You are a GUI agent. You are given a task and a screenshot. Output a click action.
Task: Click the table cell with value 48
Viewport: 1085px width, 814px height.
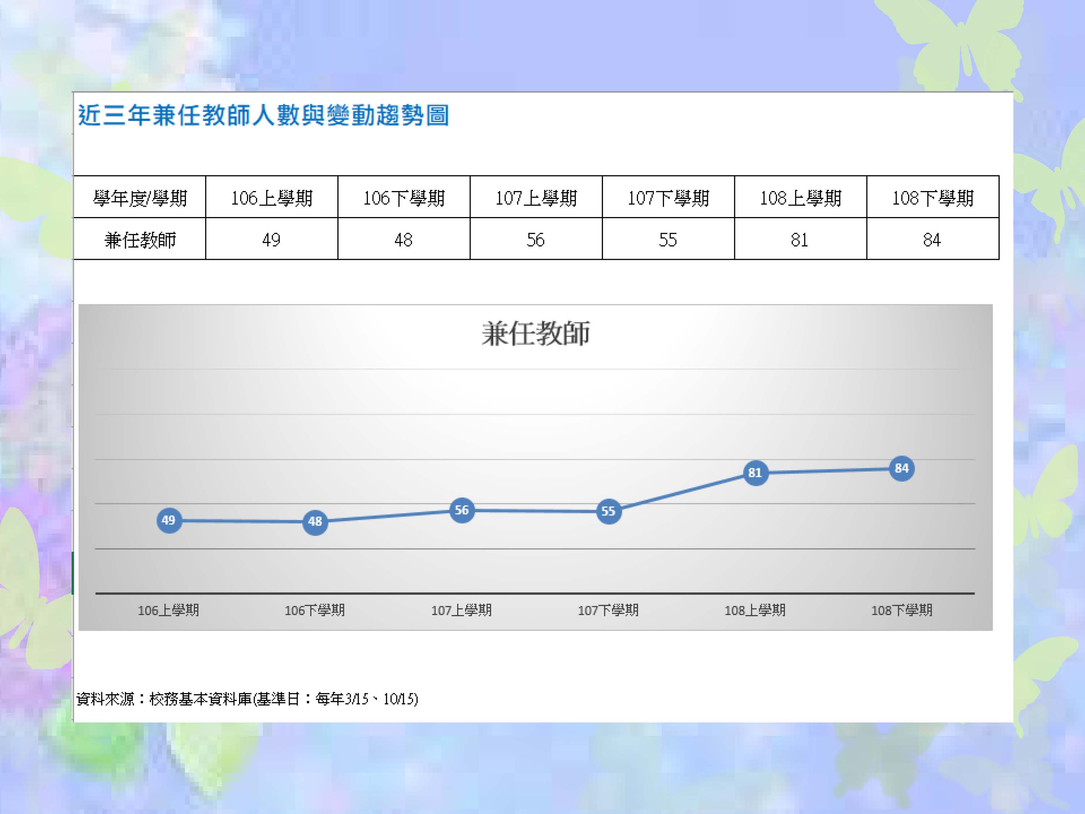click(x=404, y=238)
